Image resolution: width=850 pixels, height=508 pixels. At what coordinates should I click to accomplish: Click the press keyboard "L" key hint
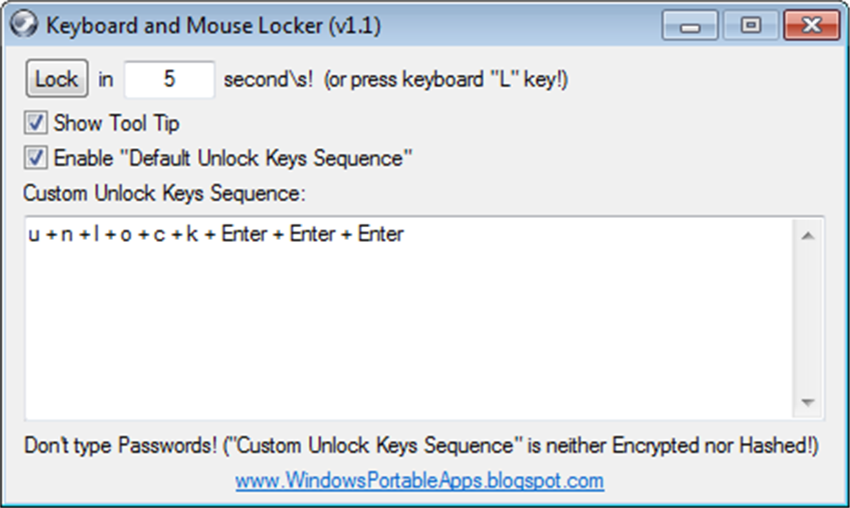(x=446, y=80)
